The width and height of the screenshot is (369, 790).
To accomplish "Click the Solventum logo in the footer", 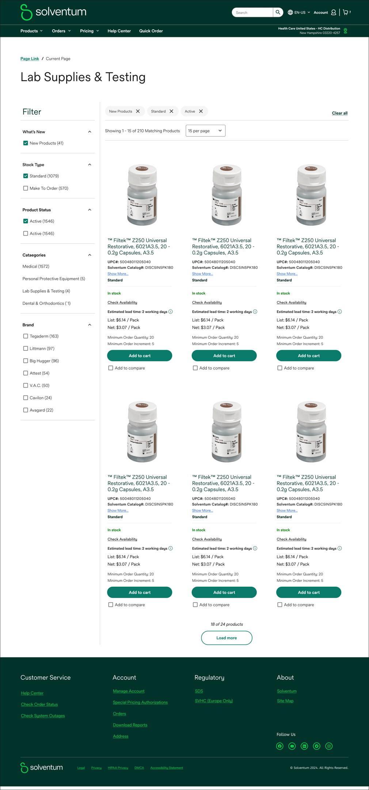I will coord(42,767).
